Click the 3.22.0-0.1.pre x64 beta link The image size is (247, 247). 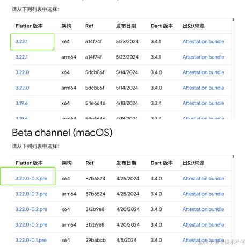pos(31,240)
